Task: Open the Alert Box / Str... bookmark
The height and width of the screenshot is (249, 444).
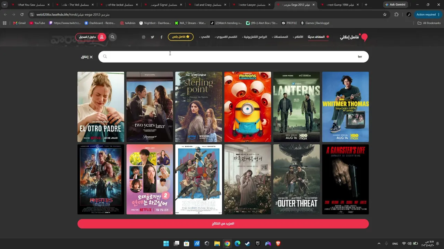Action: [x=262, y=23]
